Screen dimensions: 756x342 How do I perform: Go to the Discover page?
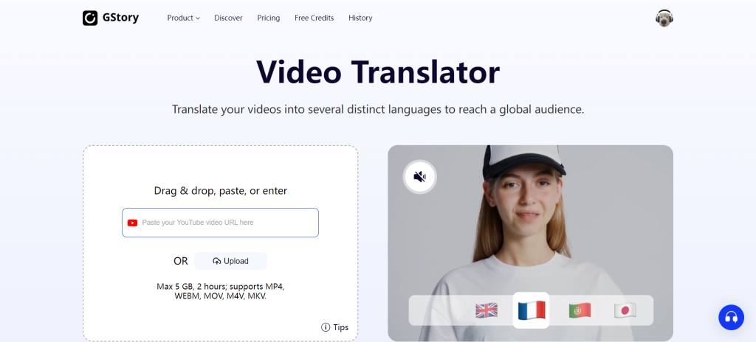(229, 18)
